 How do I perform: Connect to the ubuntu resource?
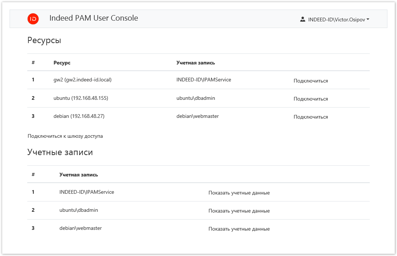(310, 99)
